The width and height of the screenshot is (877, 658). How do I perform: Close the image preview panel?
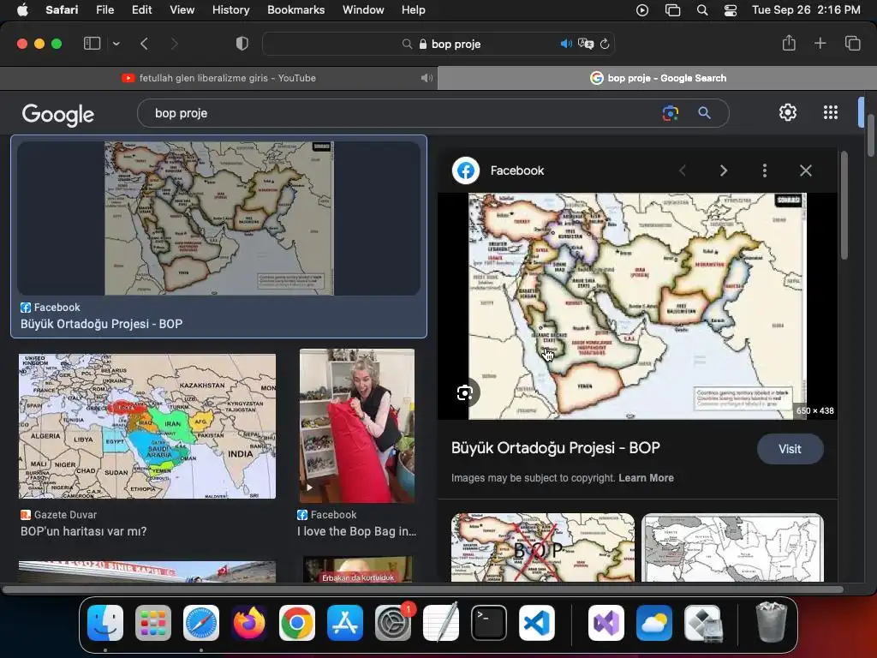click(x=805, y=170)
